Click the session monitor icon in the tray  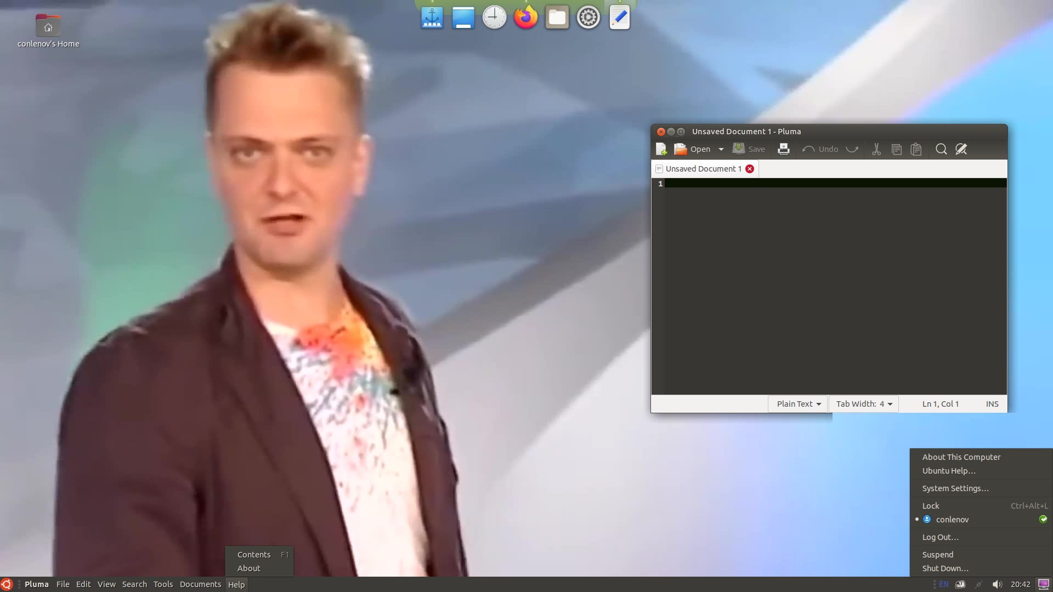pyautogui.click(x=1043, y=584)
